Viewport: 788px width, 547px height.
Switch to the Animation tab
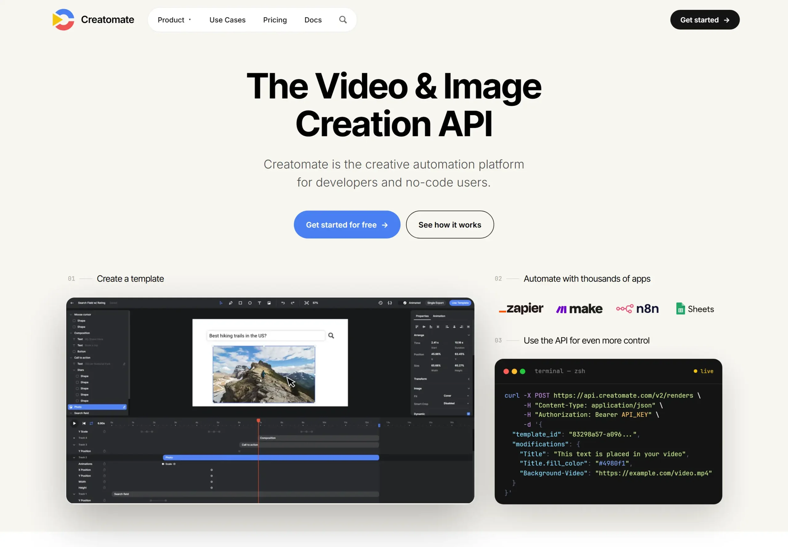[439, 316]
